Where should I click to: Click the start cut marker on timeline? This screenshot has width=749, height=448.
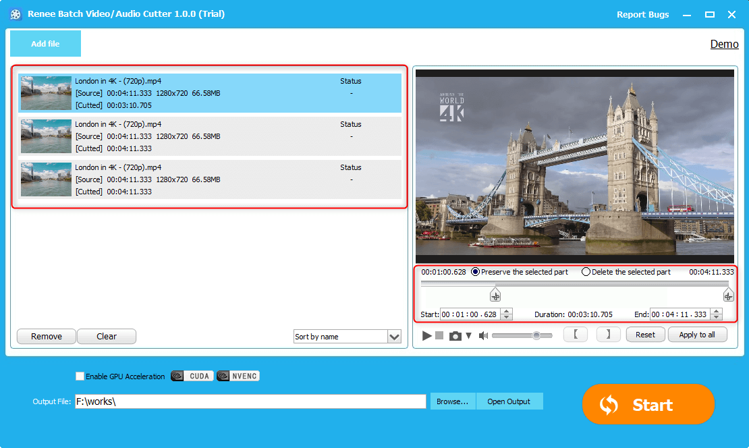coord(495,295)
